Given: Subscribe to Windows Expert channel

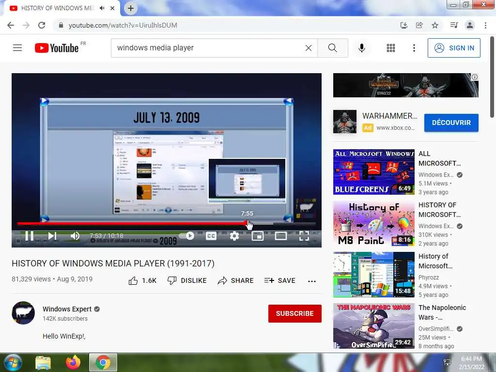Looking at the screenshot, I should (x=295, y=313).
